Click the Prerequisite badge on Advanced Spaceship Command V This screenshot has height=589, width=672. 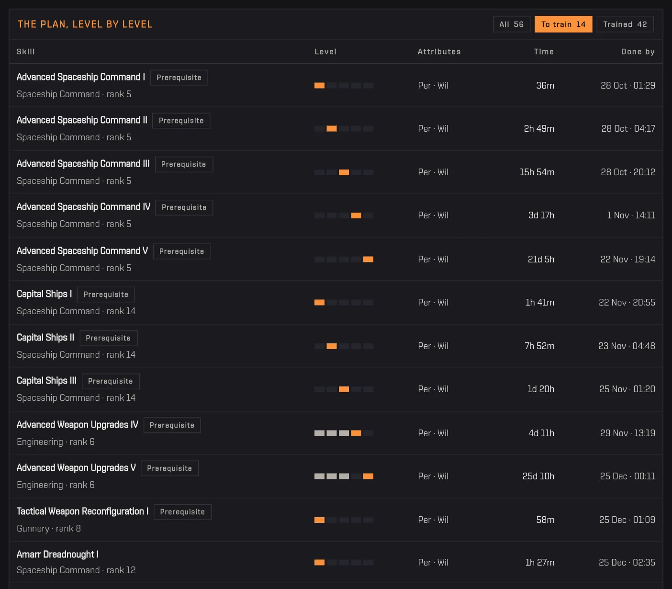tap(182, 251)
